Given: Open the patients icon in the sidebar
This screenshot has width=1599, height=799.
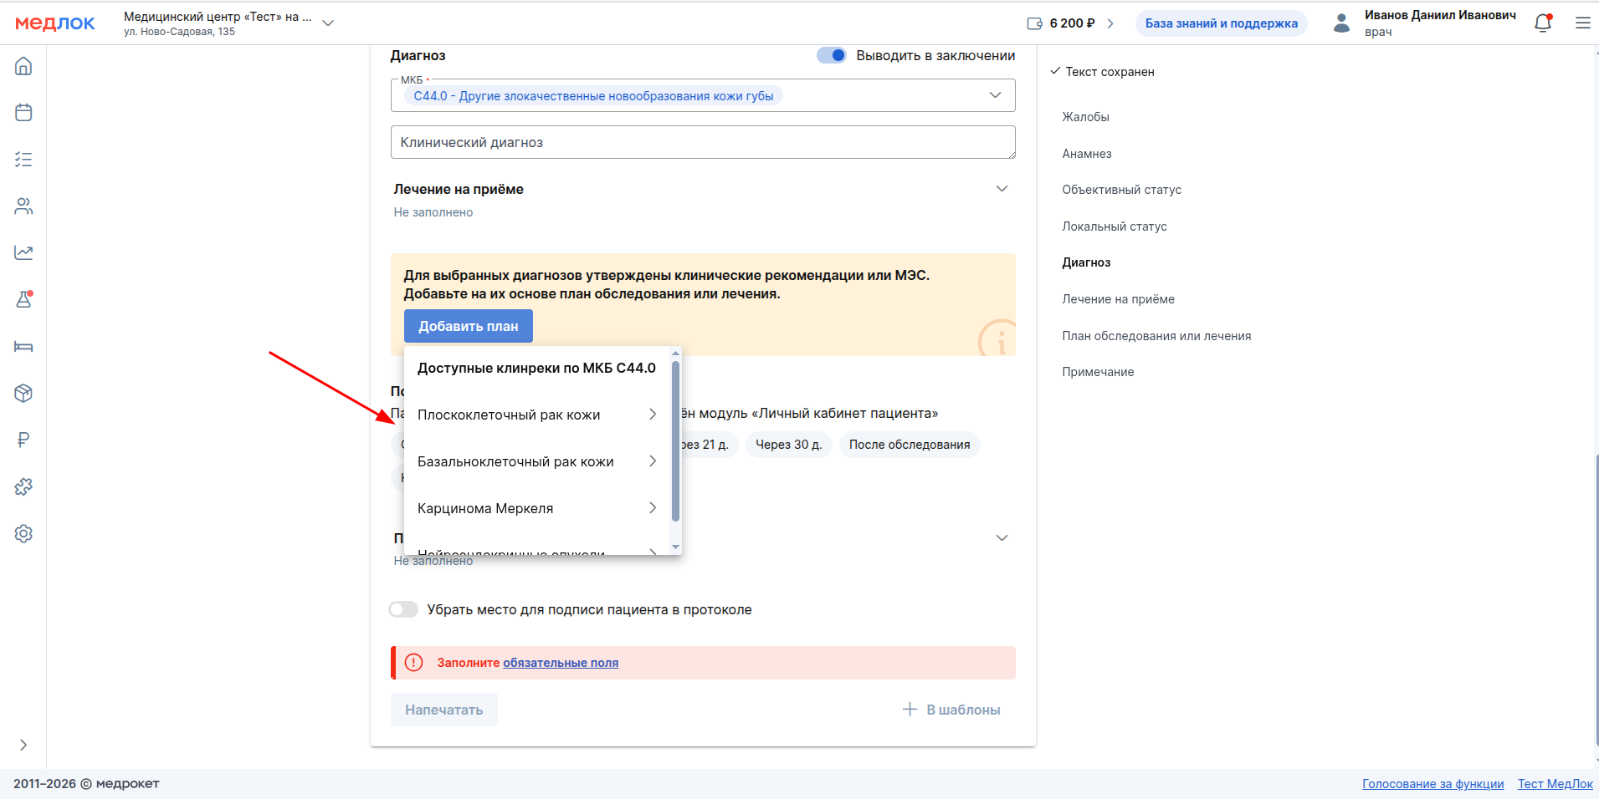Looking at the screenshot, I should 23,206.
